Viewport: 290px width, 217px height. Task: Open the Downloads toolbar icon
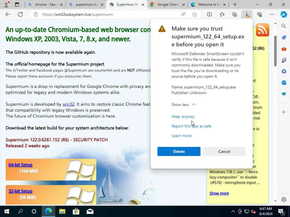click(247, 14)
